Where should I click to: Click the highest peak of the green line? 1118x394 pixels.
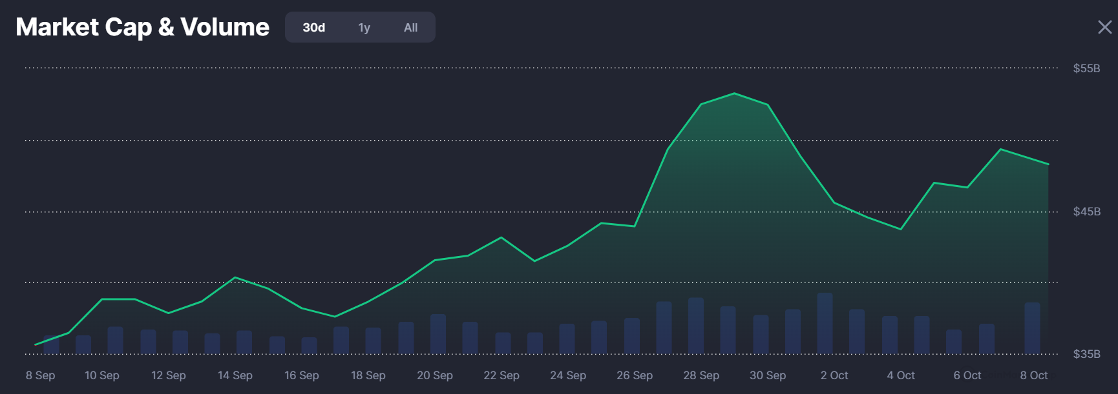735,94
